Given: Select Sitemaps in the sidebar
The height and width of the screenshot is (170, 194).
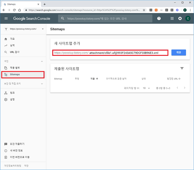Looking at the screenshot, I should click(x=23, y=74).
